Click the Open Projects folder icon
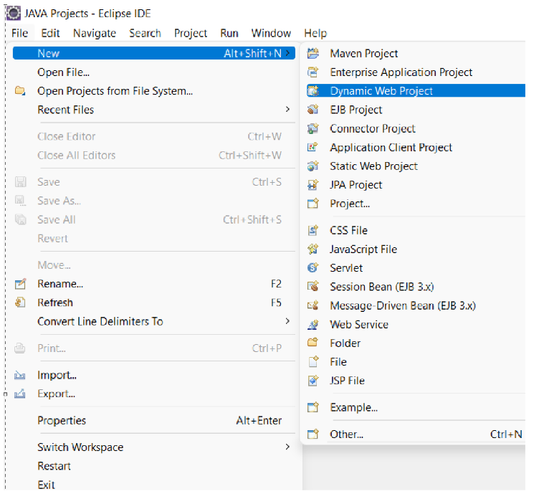 click(20, 91)
